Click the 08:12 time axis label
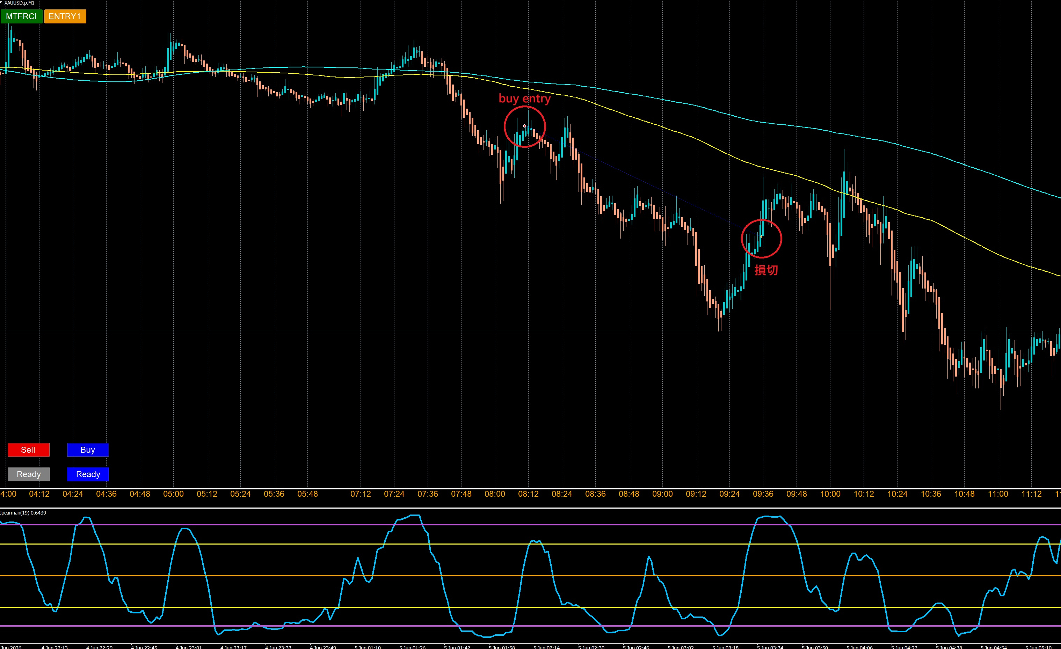1061x649 pixels. tap(528, 494)
